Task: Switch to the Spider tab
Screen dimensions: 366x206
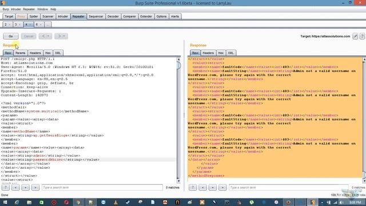Action: [x=34, y=17]
